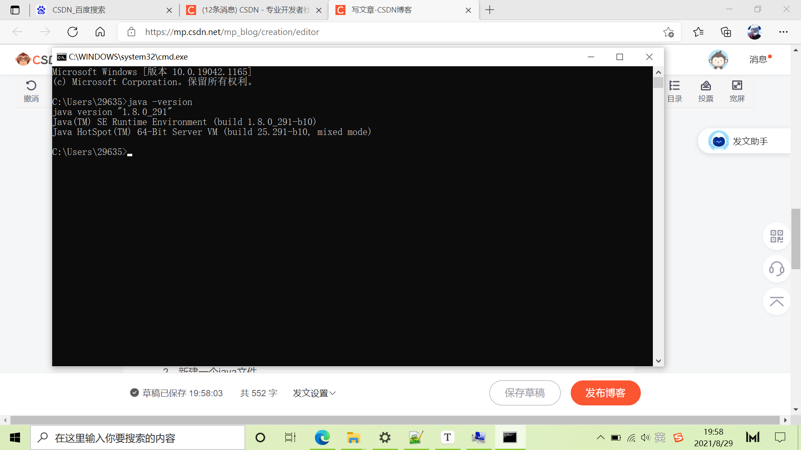Click the QR code icon
Screen dimensions: 801x450
point(776,236)
